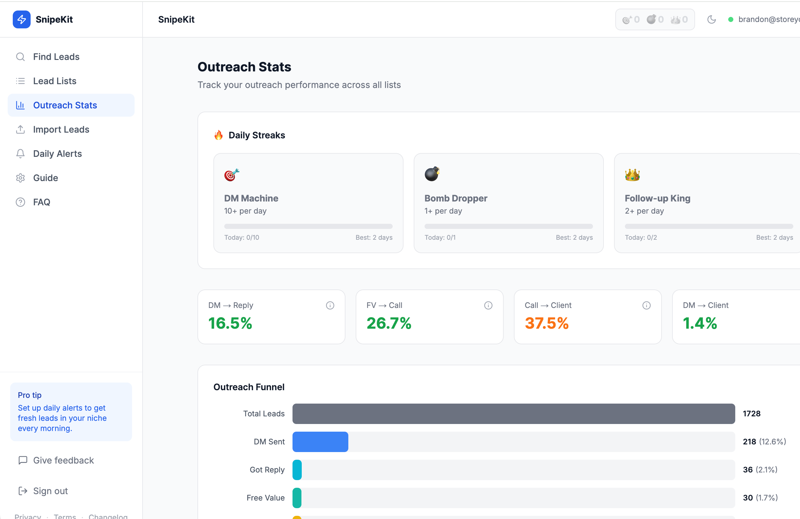Click the SnipeKit lightning bolt logo
Viewport: 800px width, 519px height.
click(x=21, y=19)
